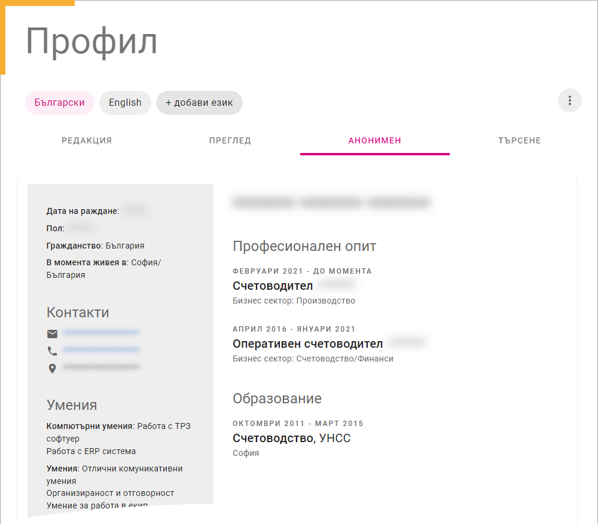Image resolution: width=598 pixels, height=524 pixels.
Task: Click the location pin contact icon
Action: (x=52, y=369)
